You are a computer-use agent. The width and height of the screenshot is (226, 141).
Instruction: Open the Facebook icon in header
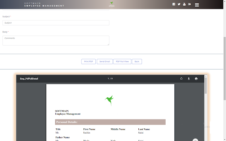(x=174, y=4)
